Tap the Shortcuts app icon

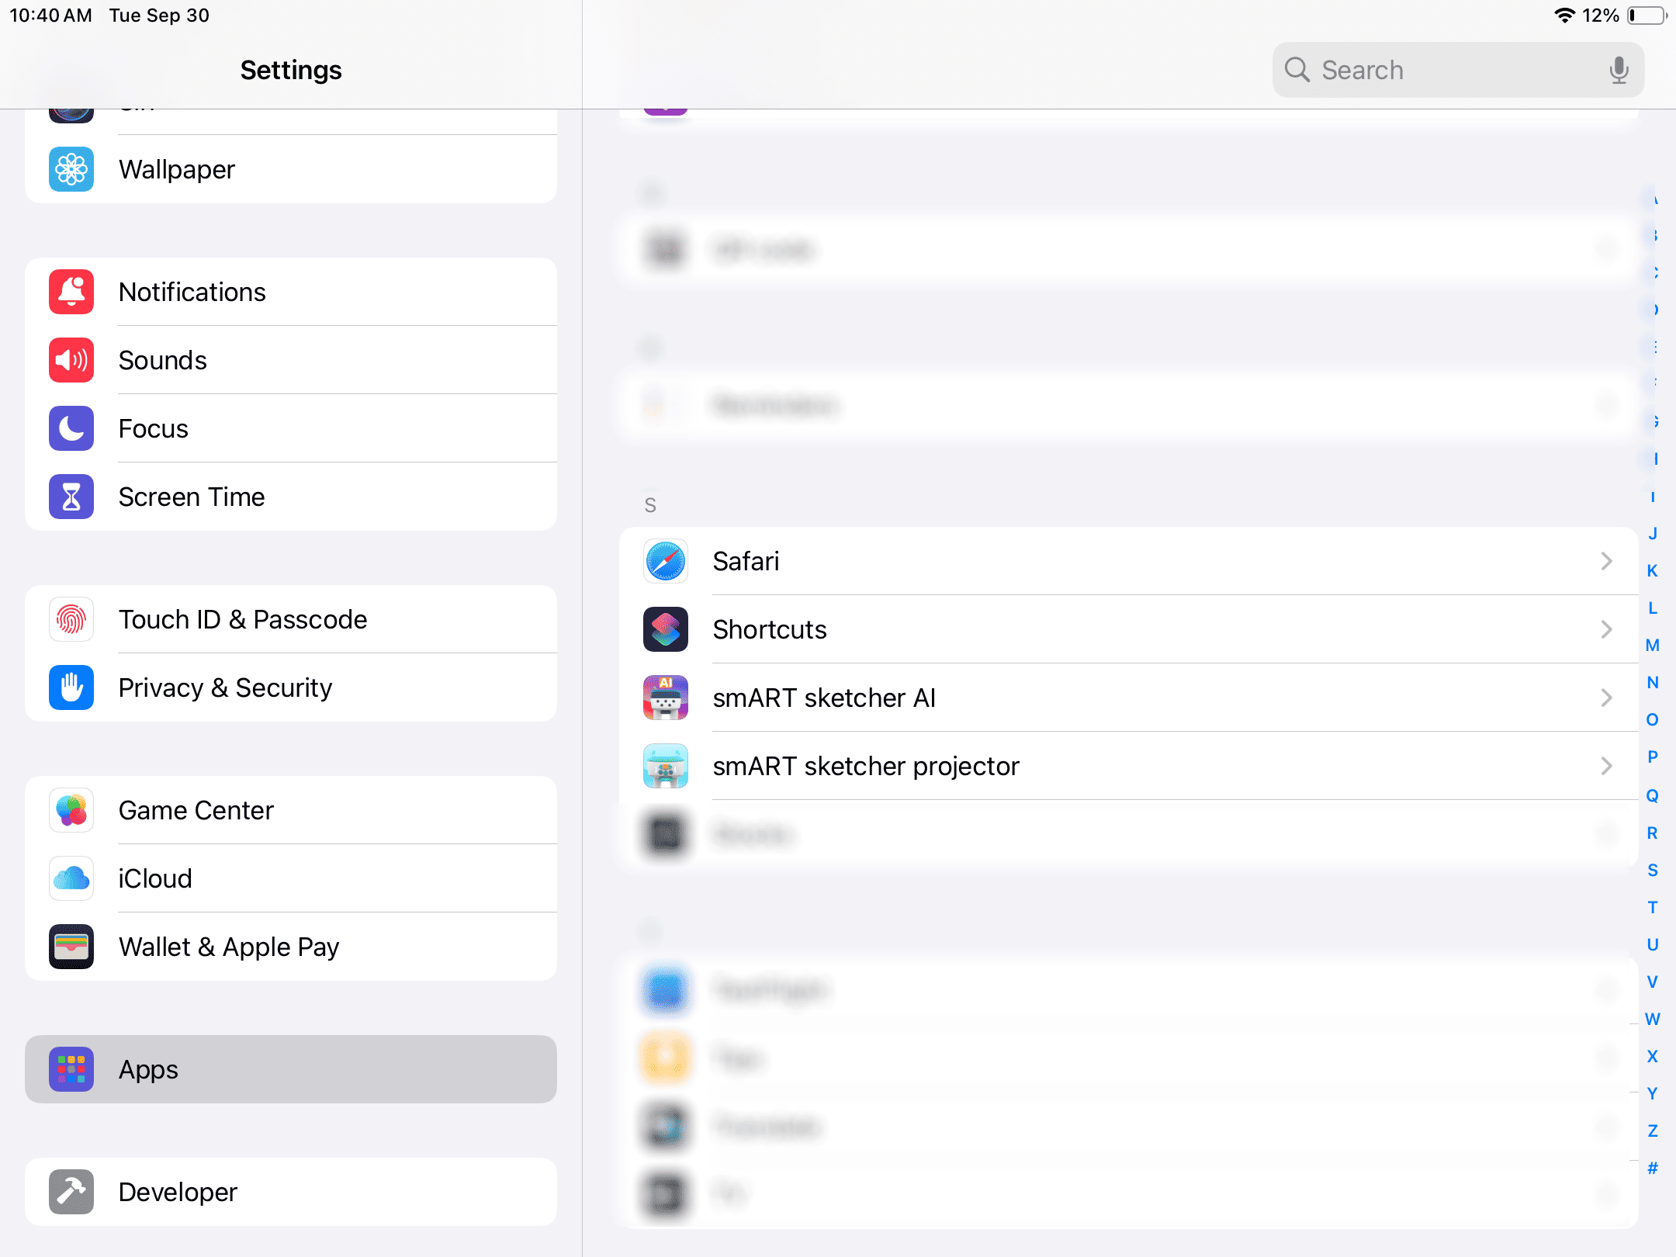666,629
